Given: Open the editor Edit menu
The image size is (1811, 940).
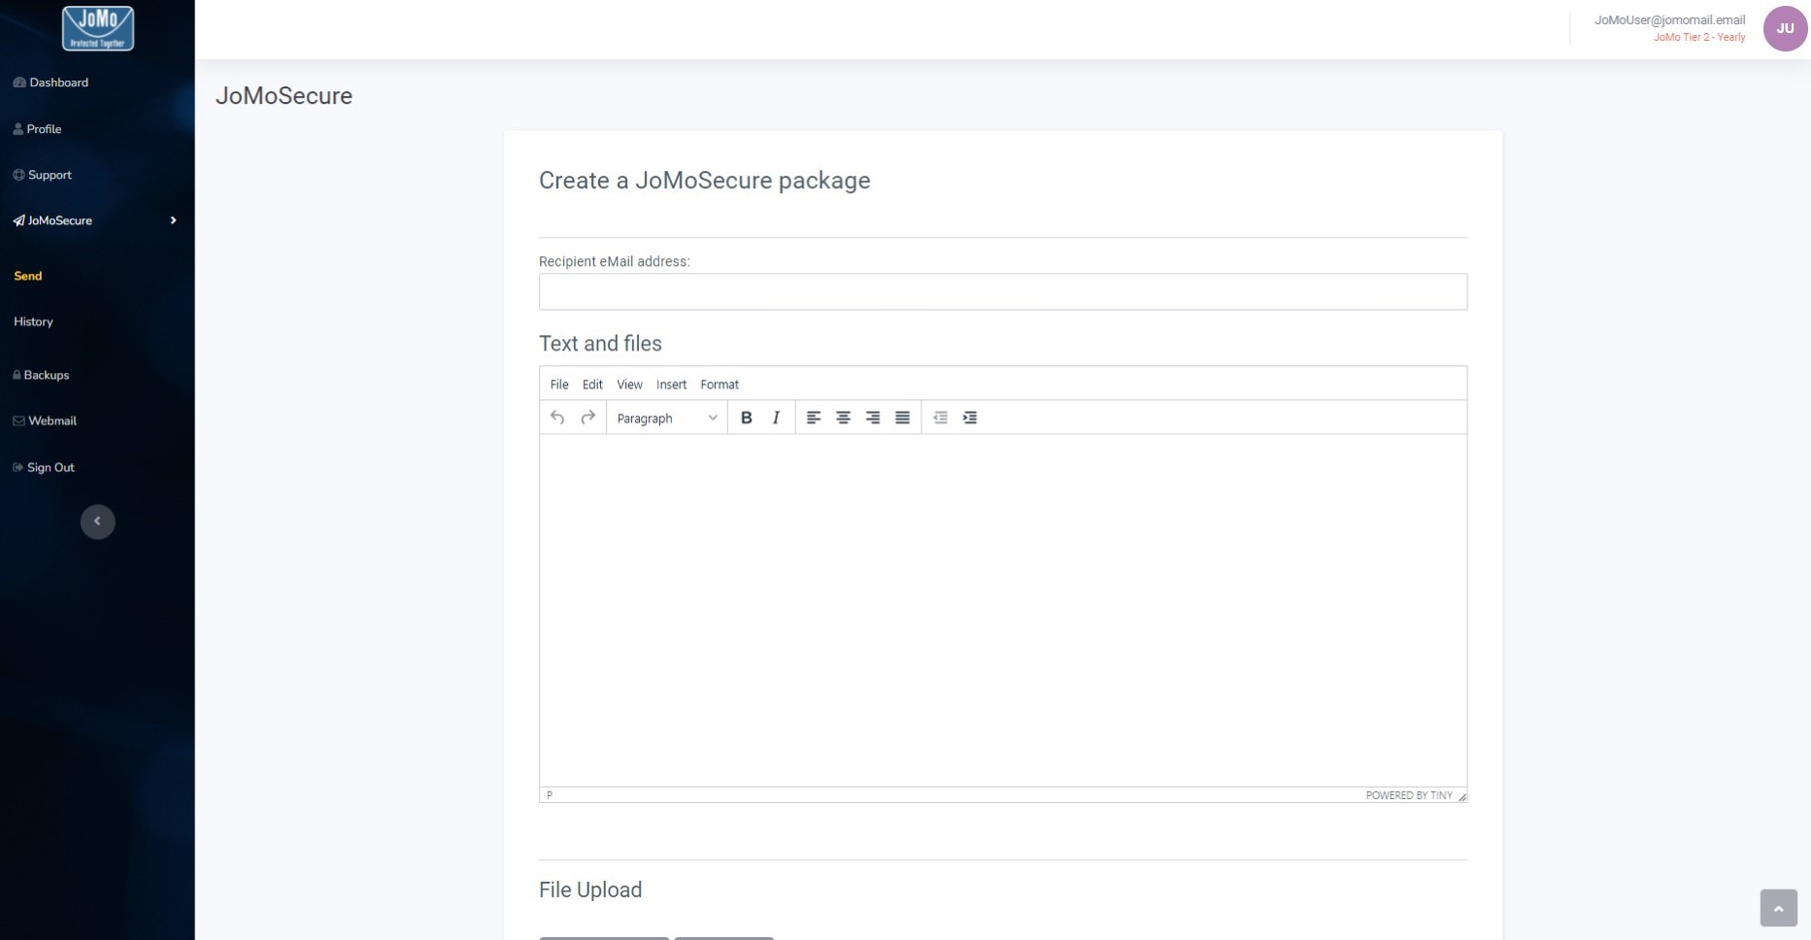Looking at the screenshot, I should pos(592,385).
